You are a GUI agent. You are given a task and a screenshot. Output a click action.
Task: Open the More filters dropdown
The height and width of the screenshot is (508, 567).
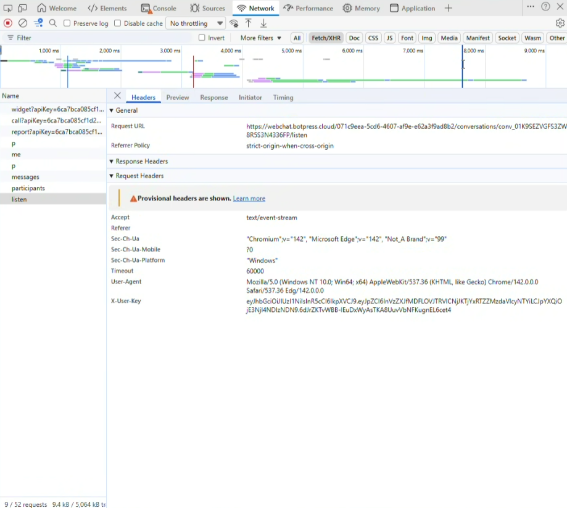[260, 38]
